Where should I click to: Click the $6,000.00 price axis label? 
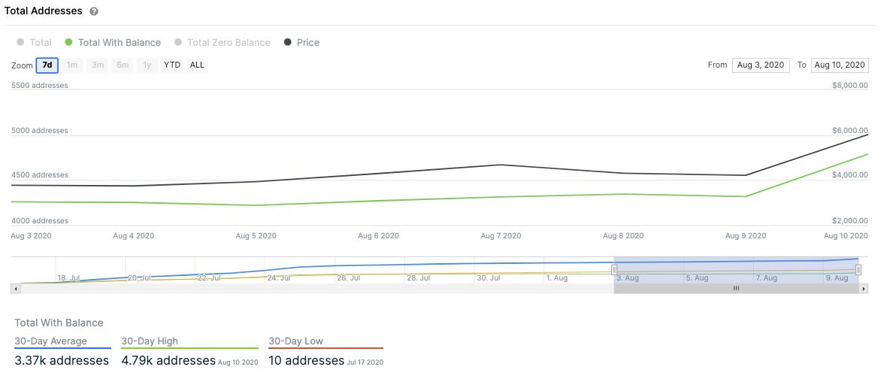click(850, 130)
